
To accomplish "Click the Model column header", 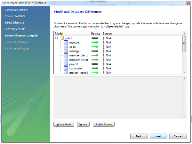I will (72, 34).
